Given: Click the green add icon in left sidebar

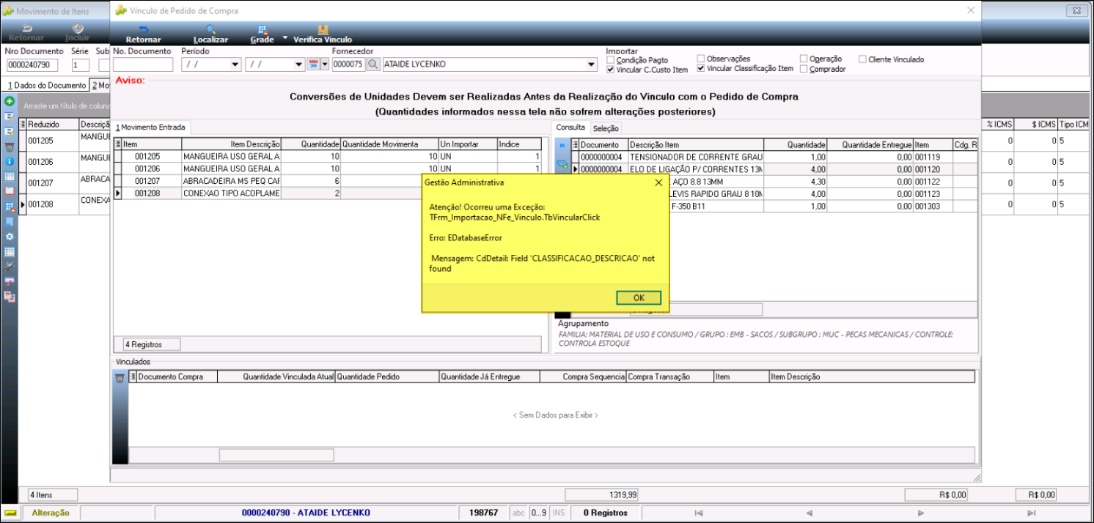Looking at the screenshot, I should (x=10, y=101).
